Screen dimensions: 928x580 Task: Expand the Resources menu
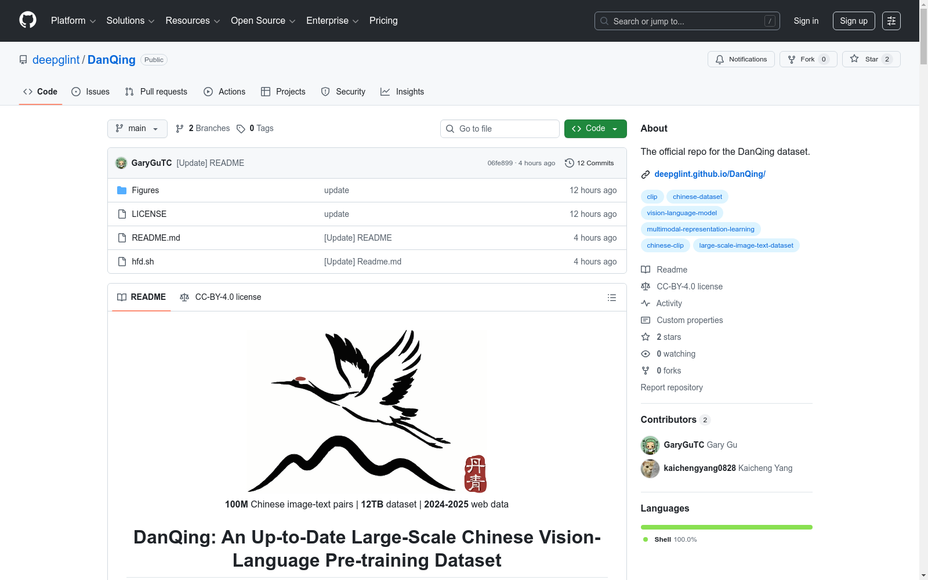193,21
